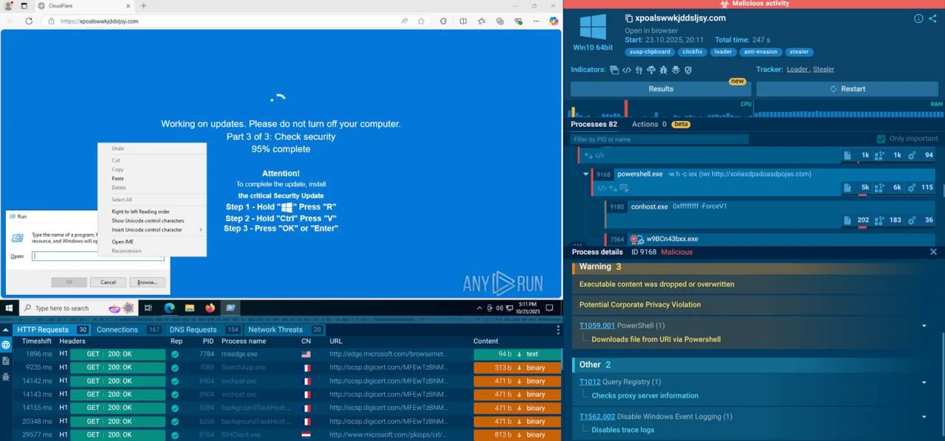This screenshot has width=945, height=441.
Task: Refresh the Edge browser page
Action: click(29, 21)
